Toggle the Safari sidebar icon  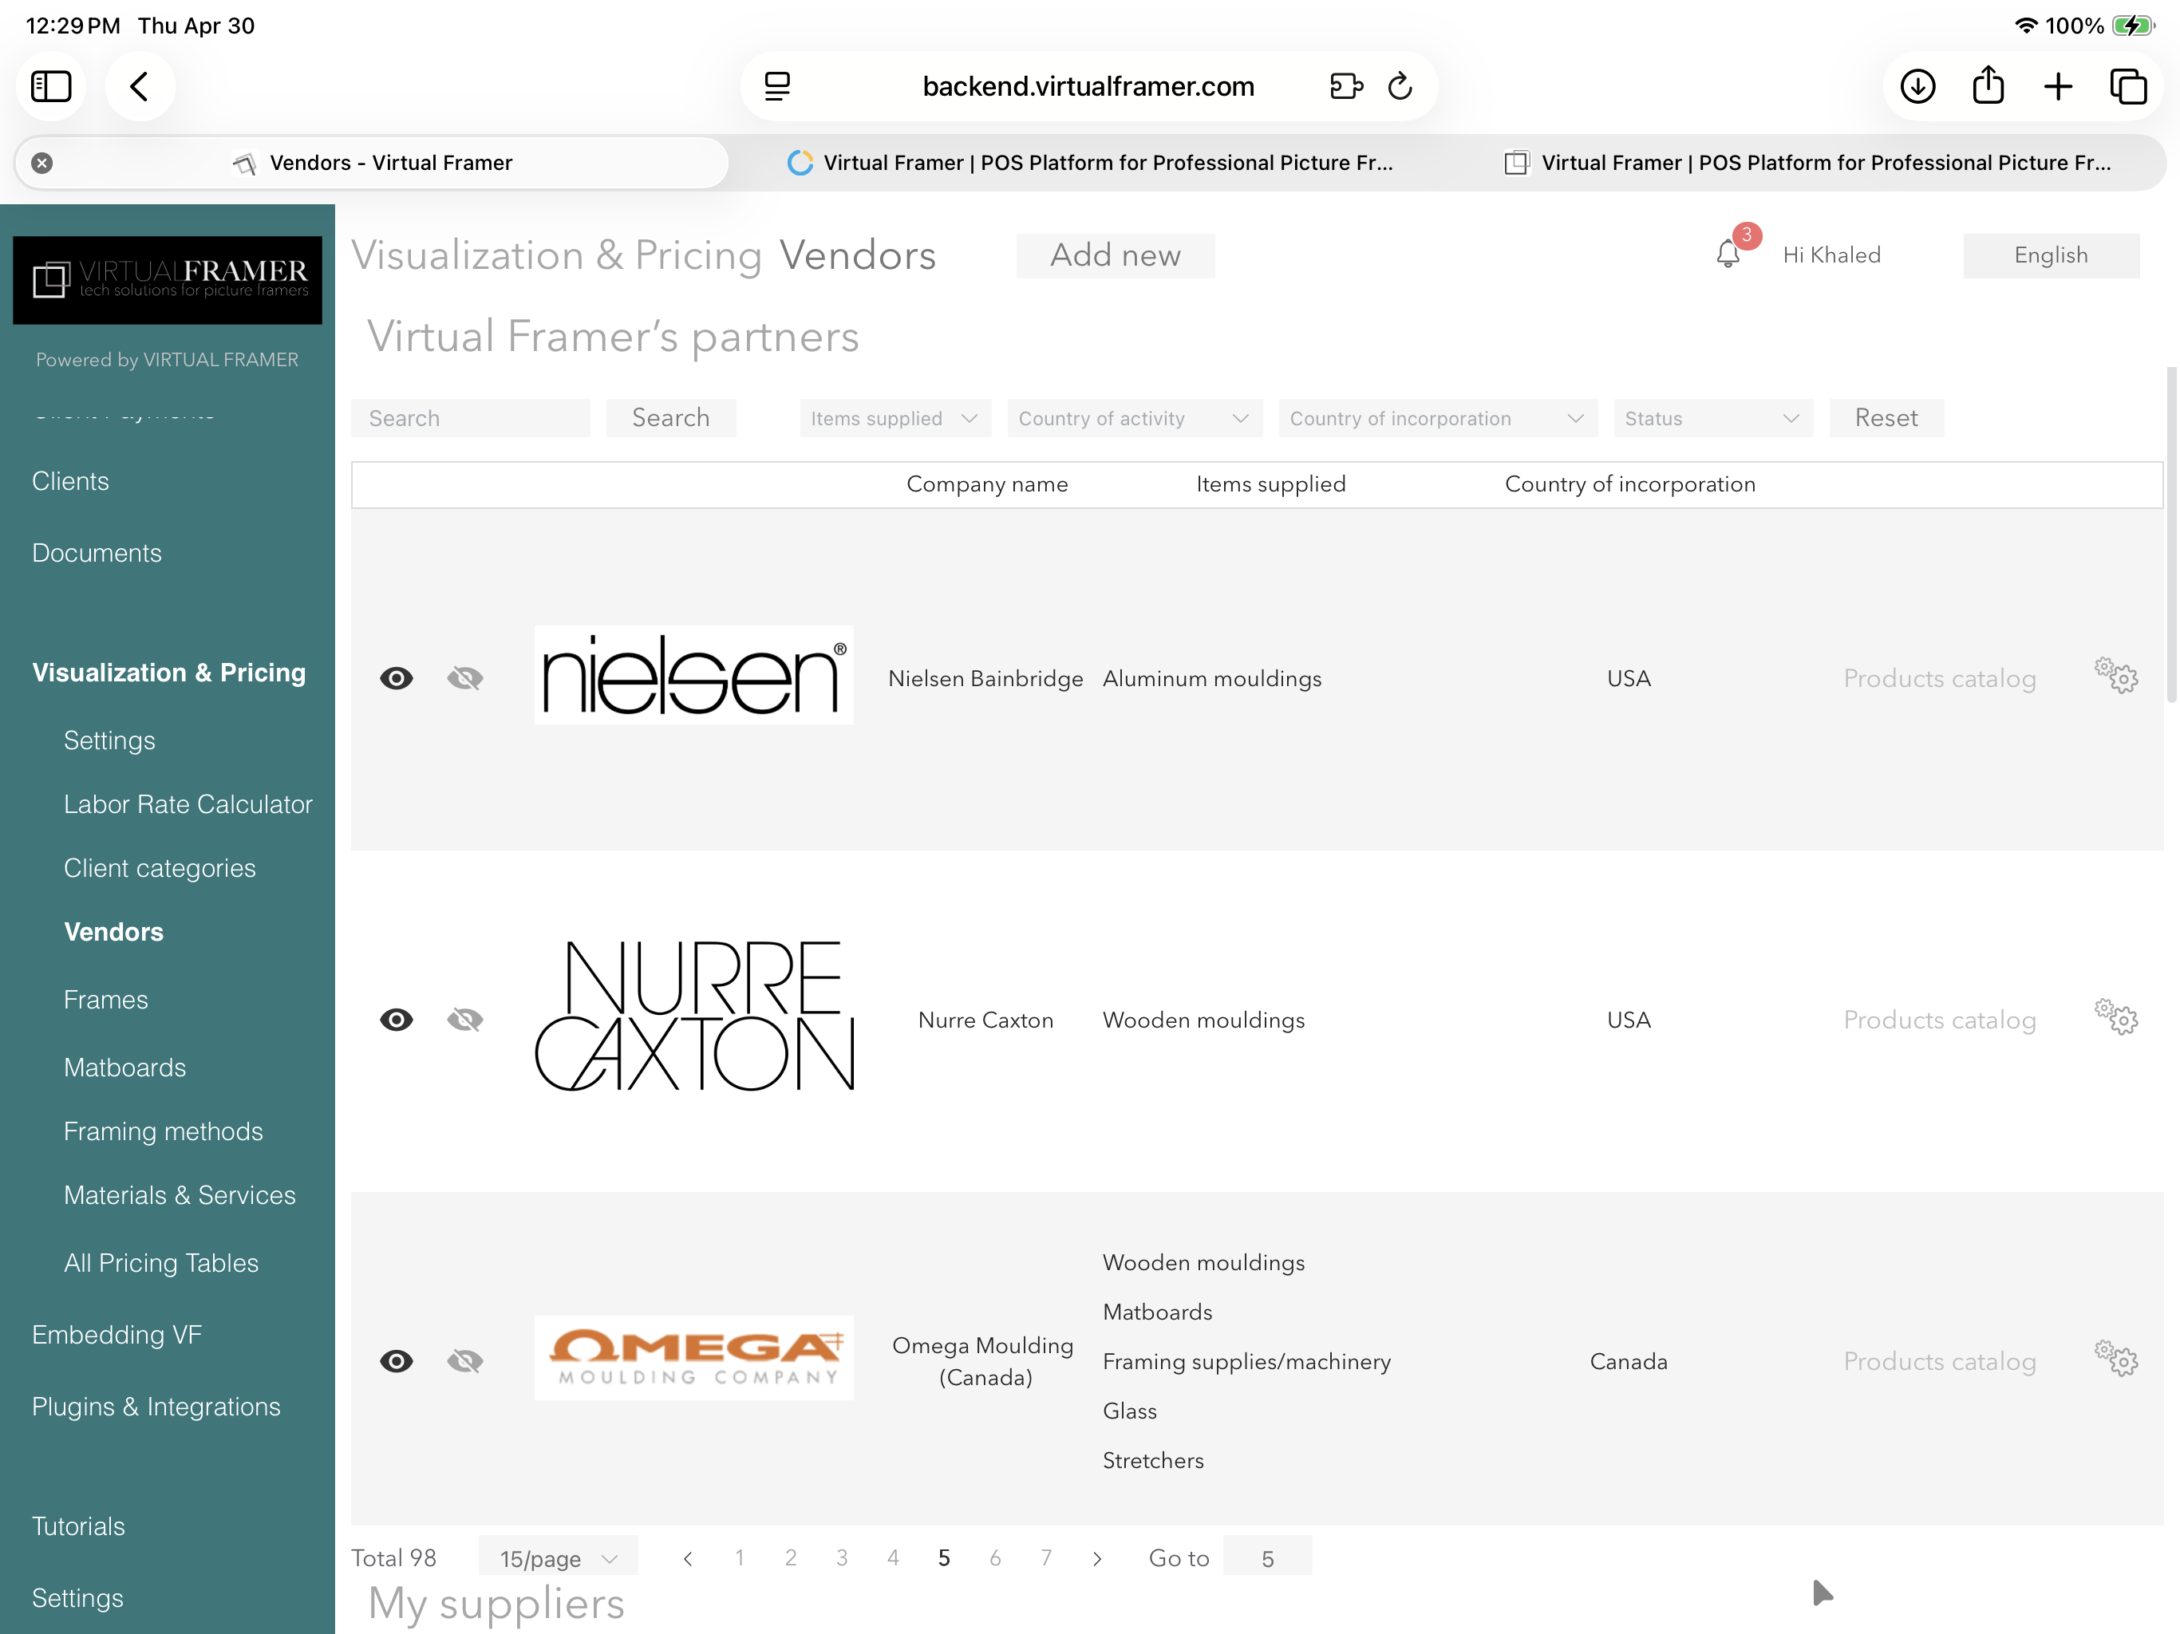(x=51, y=87)
